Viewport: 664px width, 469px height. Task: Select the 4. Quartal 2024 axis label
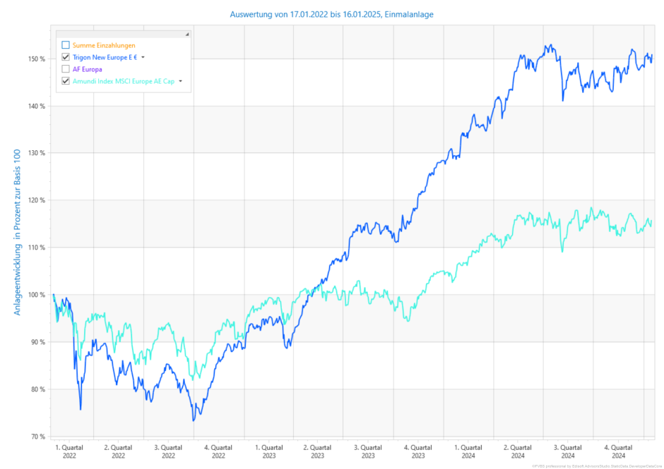point(618,451)
